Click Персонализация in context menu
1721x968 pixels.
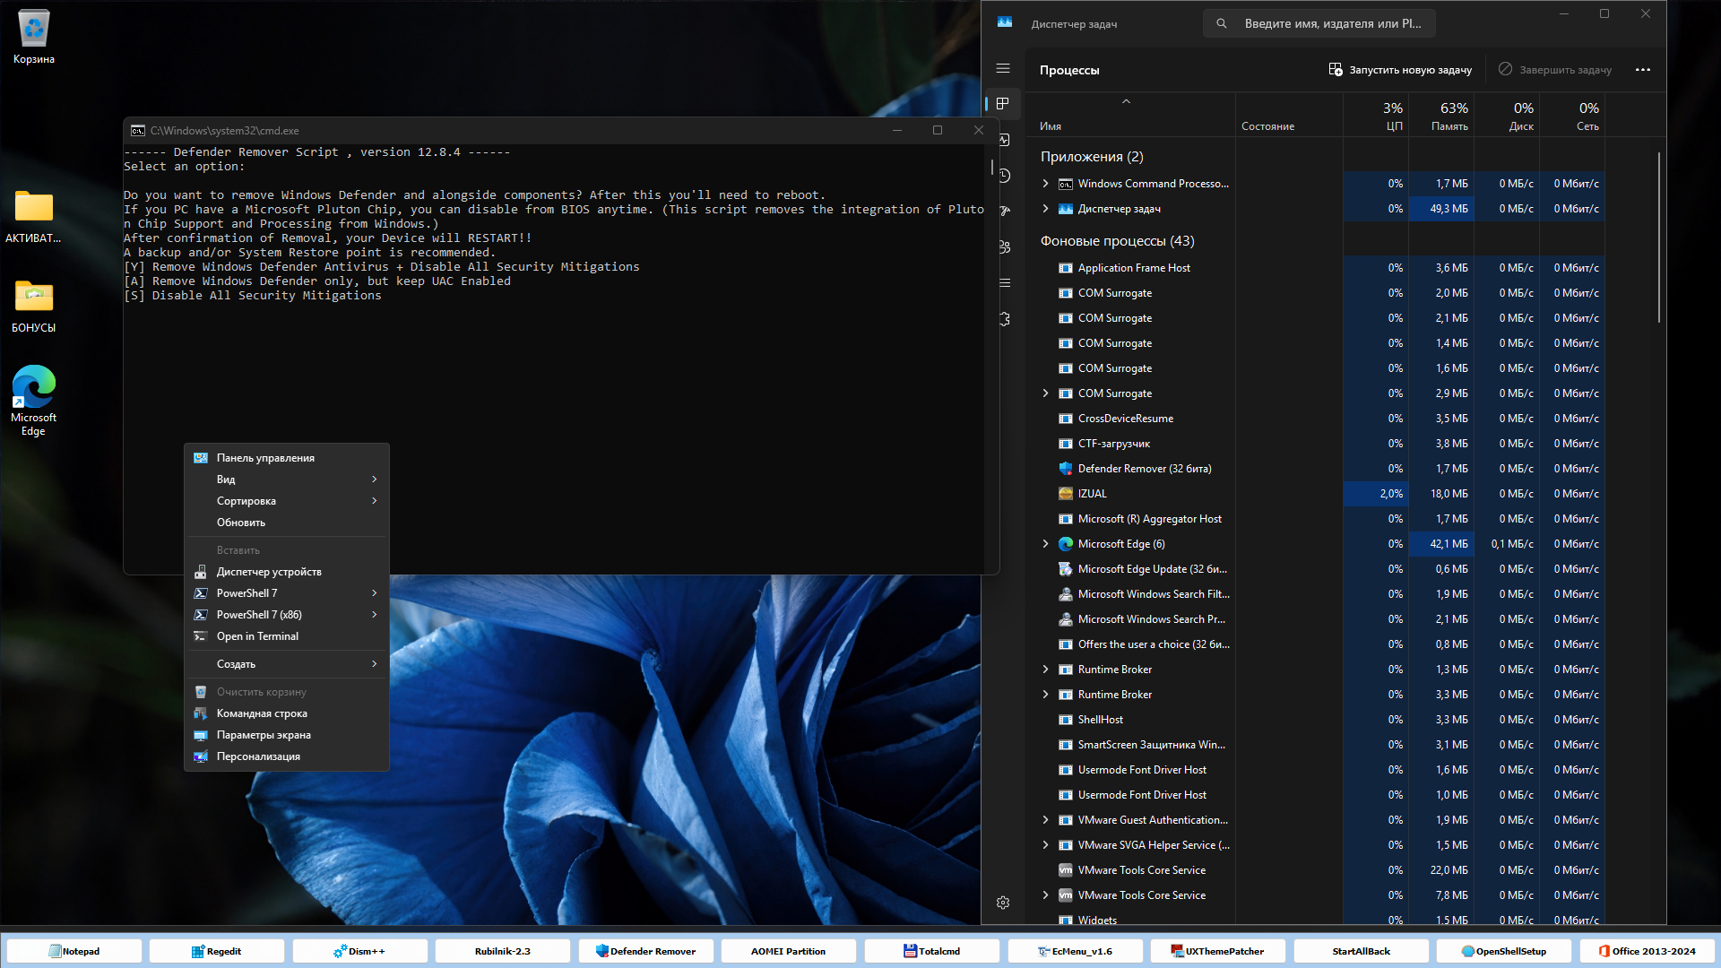(286, 756)
